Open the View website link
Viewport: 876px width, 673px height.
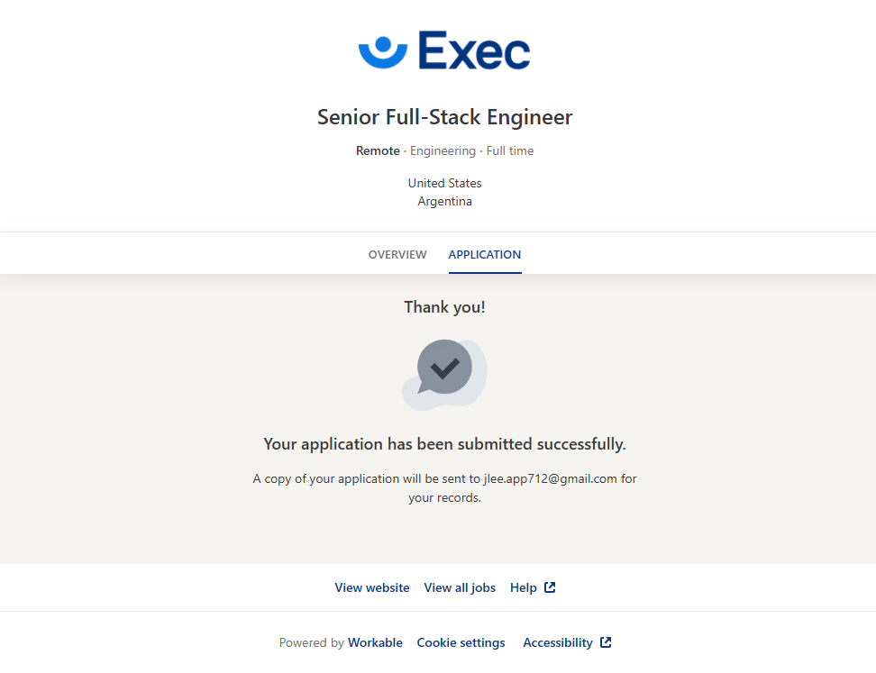(x=372, y=587)
